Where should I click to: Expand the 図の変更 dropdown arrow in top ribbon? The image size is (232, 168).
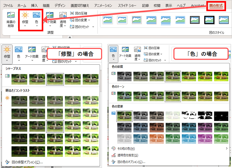pos(89,20)
